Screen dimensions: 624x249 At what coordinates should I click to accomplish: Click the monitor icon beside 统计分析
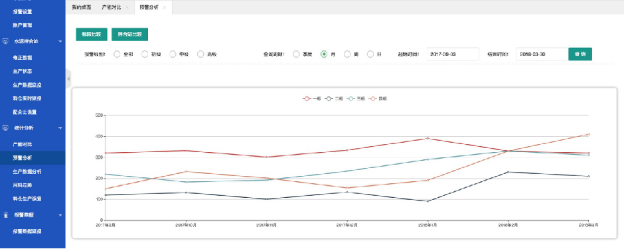(5, 127)
